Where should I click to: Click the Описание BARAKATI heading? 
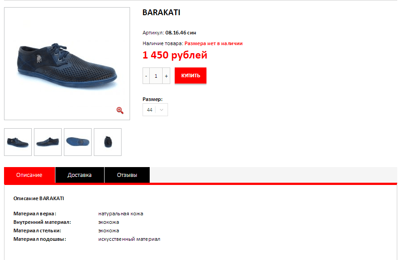[x=38, y=198]
